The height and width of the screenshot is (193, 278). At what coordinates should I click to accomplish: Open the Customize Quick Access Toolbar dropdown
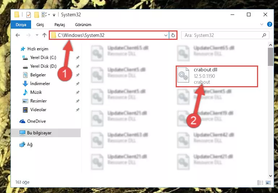(x=54, y=15)
